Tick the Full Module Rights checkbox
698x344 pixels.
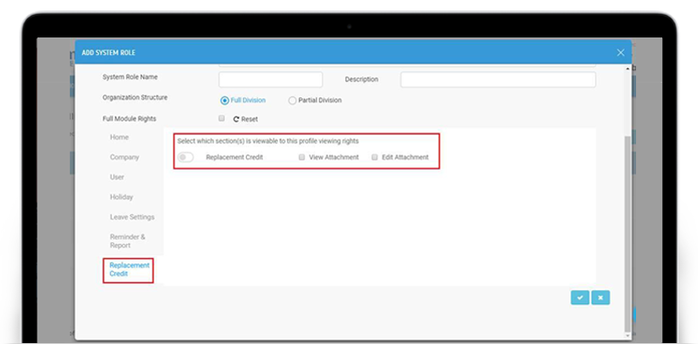[x=222, y=118]
